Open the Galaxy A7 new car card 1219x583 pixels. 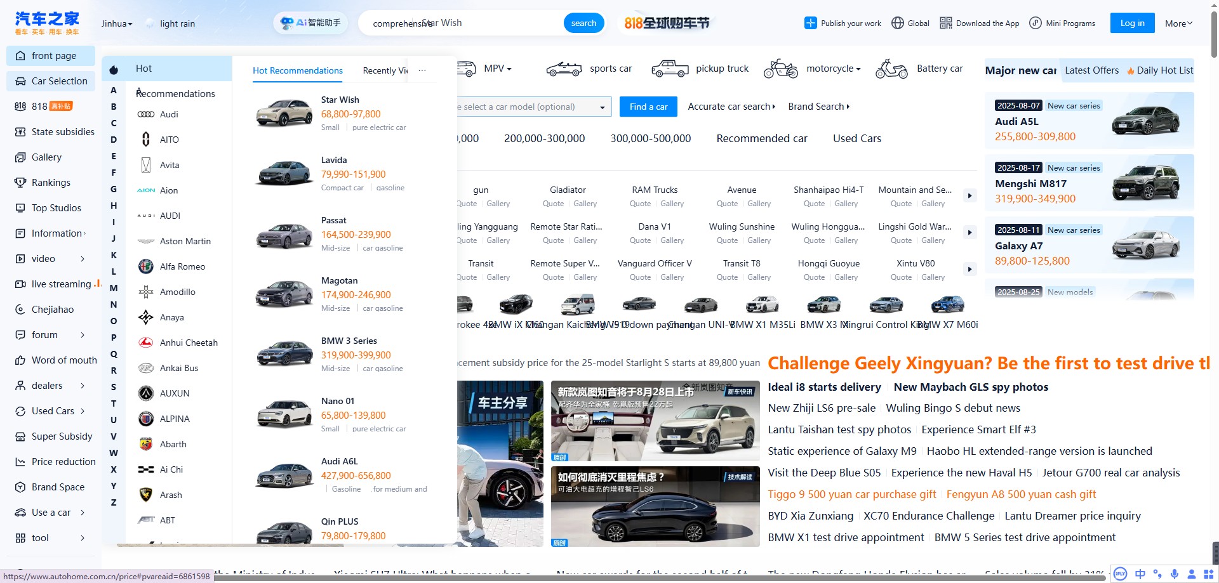pos(1089,245)
